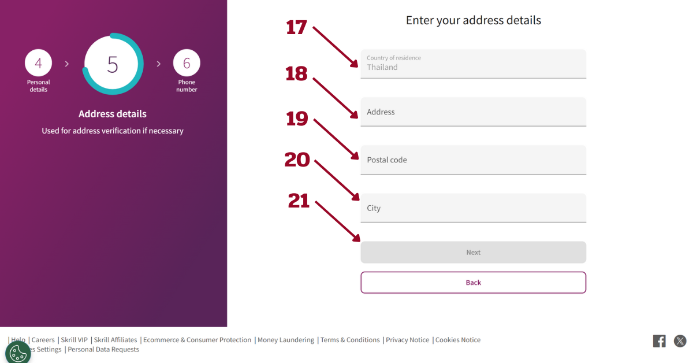Image resolution: width=693 pixels, height=363 pixels.
Task: Open the cookie settings icon
Action: tap(18, 352)
